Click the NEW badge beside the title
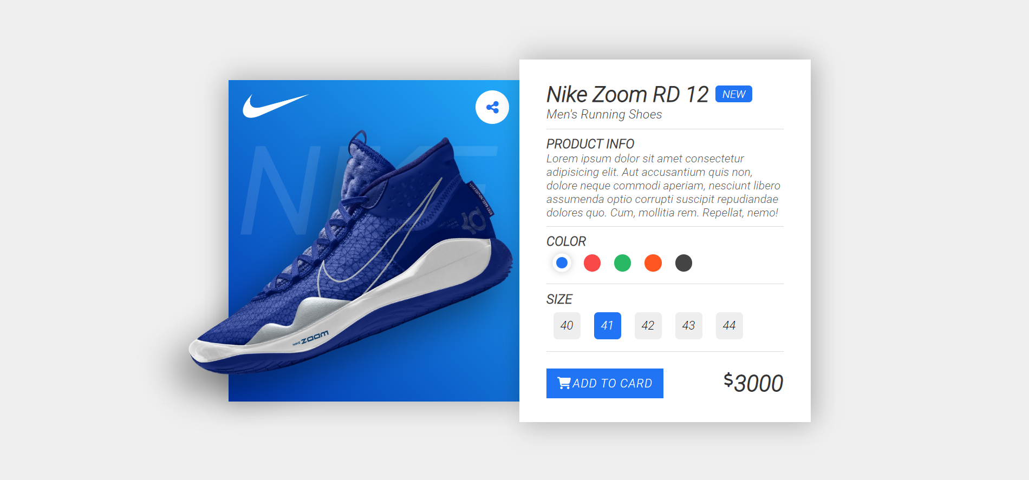 [734, 94]
